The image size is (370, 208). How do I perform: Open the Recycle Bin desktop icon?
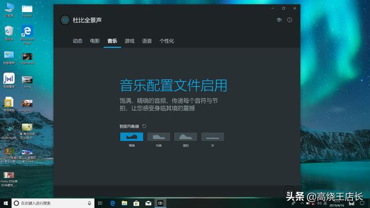point(9,33)
